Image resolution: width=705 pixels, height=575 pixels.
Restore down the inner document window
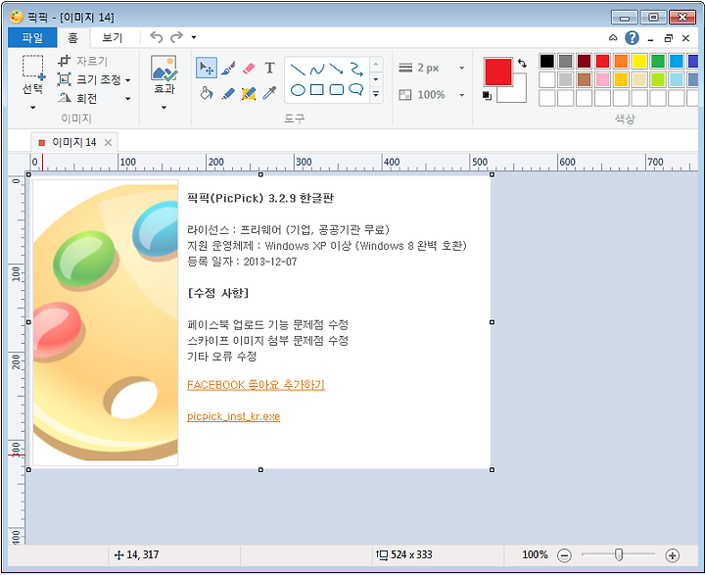(669, 39)
